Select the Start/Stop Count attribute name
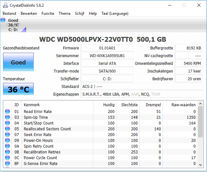 (39, 123)
